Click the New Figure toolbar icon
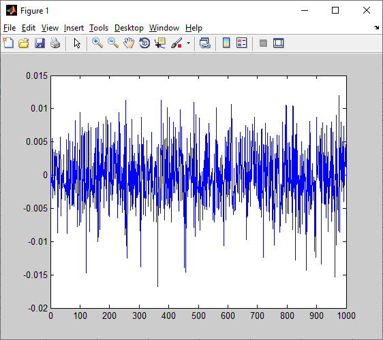This screenshot has height=340, width=383. coord(8,43)
